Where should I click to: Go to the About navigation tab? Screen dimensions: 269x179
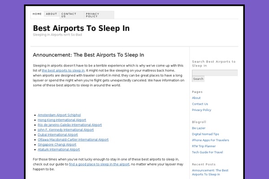[51, 14]
